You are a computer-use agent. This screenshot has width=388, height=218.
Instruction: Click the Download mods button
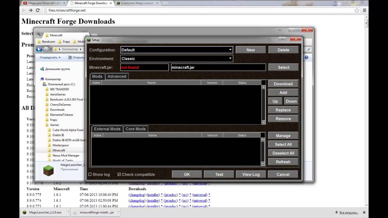[283, 84]
